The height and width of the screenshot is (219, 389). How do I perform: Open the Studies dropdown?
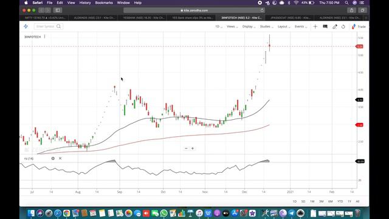pos(266,27)
